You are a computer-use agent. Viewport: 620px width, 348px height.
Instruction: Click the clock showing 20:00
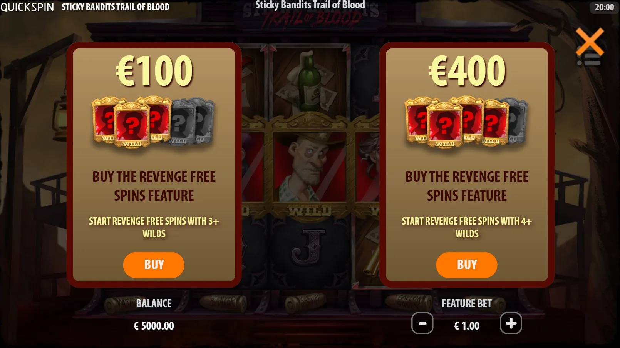pos(604,7)
